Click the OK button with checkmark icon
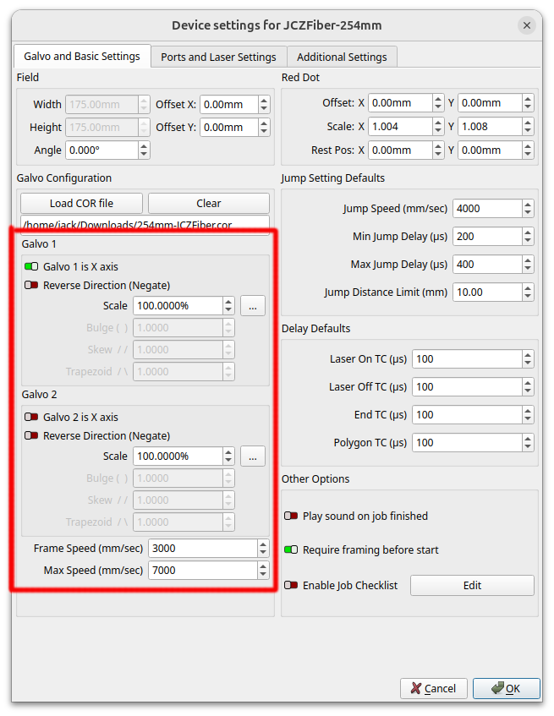The width and height of the screenshot is (554, 716). point(506,688)
